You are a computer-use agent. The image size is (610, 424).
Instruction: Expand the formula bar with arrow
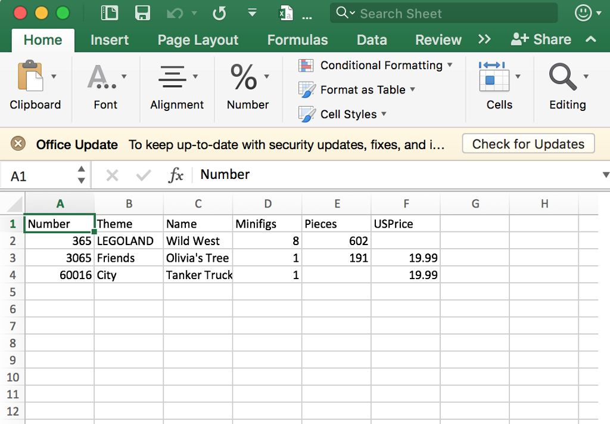pos(605,174)
